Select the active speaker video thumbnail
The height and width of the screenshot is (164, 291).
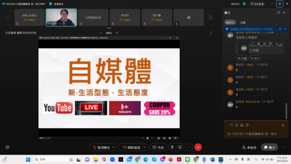[61, 17]
